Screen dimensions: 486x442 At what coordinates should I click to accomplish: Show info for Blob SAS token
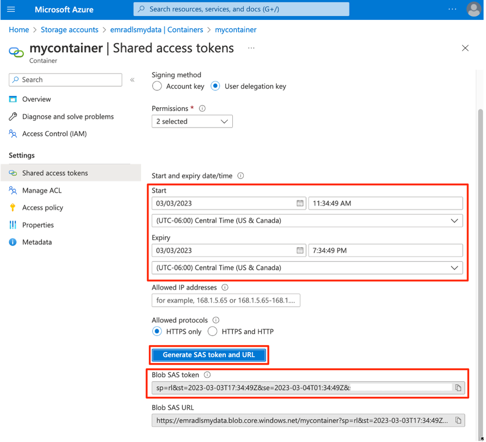pos(207,375)
